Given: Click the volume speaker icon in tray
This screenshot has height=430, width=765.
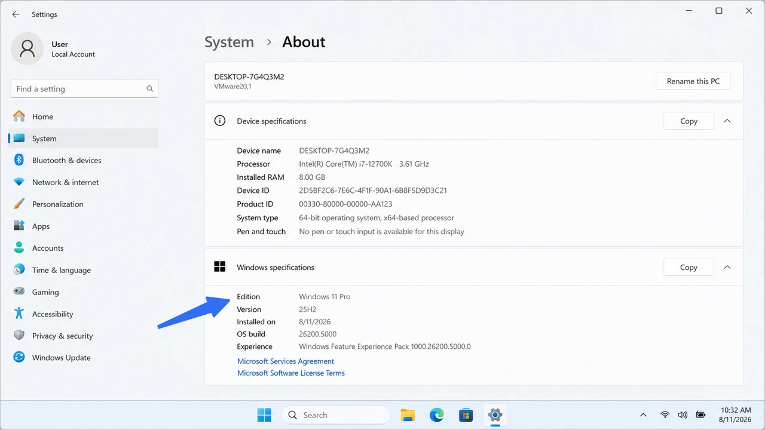Looking at the screenshot, I should [x=683, y=415].
